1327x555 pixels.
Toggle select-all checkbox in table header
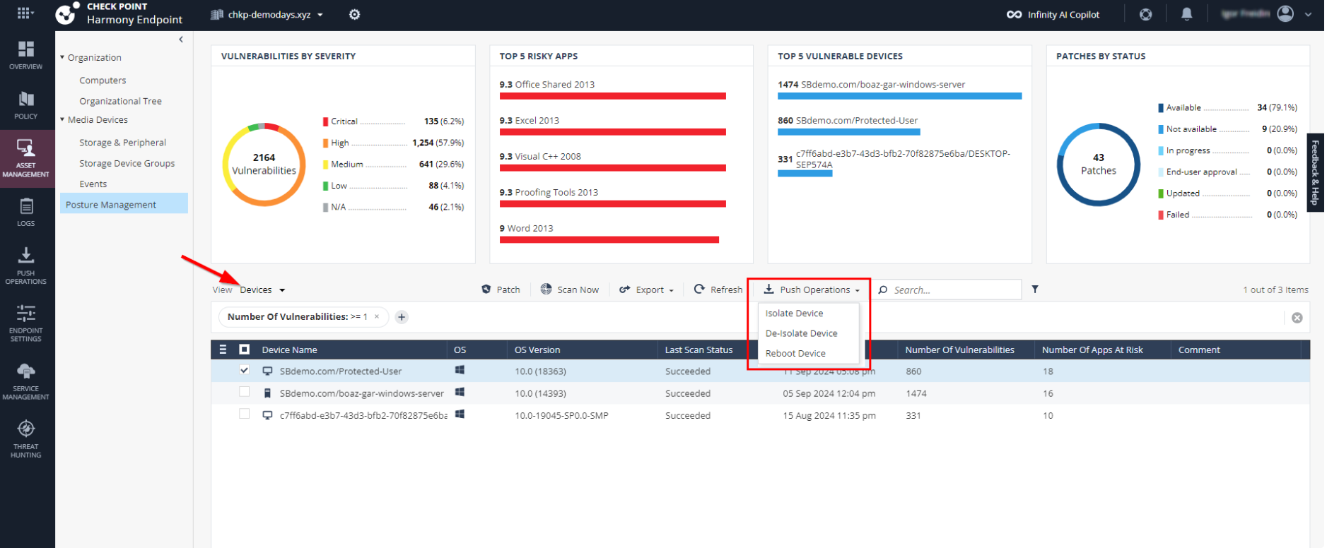coord(245,350)
